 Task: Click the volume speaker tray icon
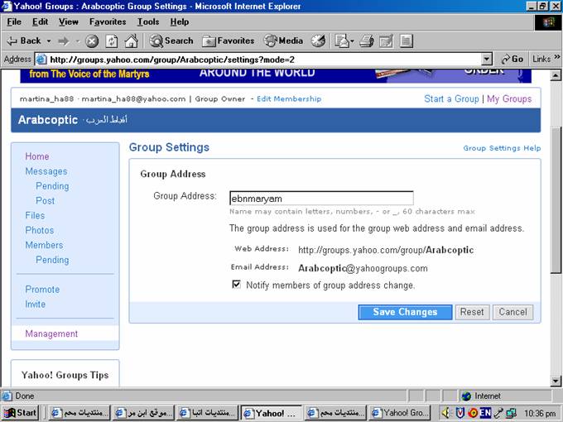pyautogui.click(x=446, y=413)
